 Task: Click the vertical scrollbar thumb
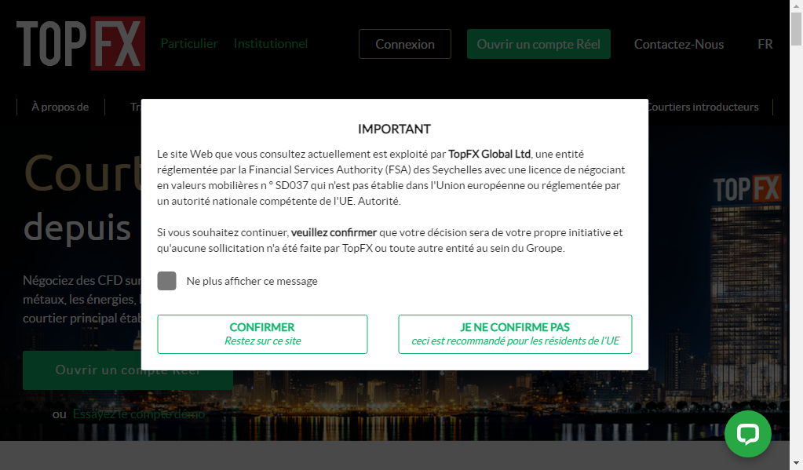(796, 28)
